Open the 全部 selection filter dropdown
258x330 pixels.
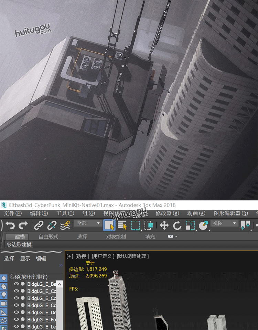coord(88,223)
